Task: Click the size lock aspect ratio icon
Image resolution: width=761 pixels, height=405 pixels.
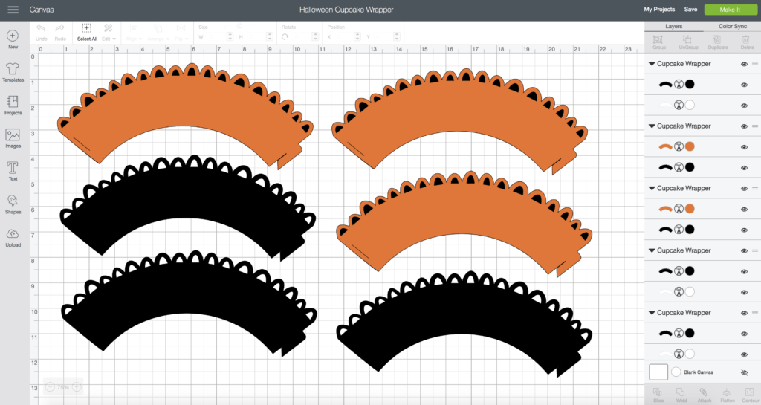Action: [x=239, y=27]
